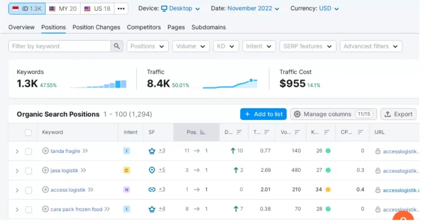Viewport: 424px width, 223px height.
Task: Click the link SERP feature icon for 'access logistik'
Action: pyautogui.click(x=152, y=189)
